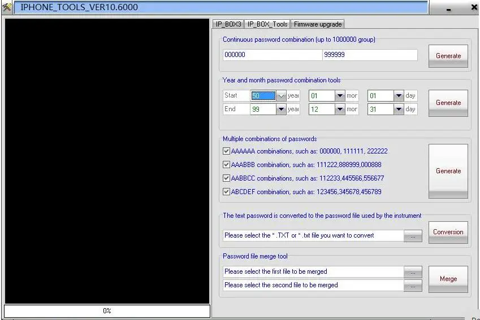Open the End year dropdown

pyautogui.click(x=281, y=109)
